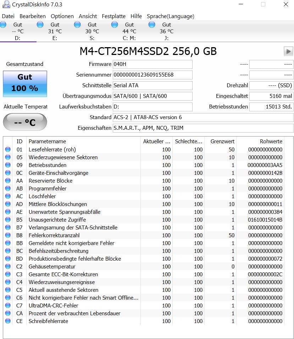
Task: Click the Laufwerksbuchstaben field D:
Action: click(x=152, y=107)
